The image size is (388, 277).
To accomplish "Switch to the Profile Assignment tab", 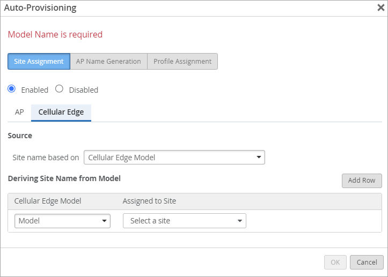I will click(182, 61).
